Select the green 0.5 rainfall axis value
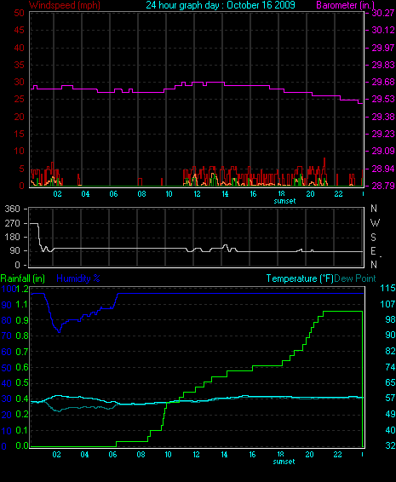The width and height of the screenshot is (396, 482). [22, 383]
